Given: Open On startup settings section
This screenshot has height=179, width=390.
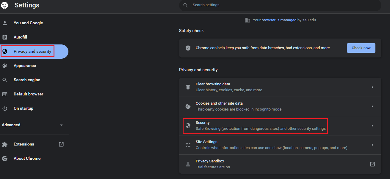Looking at the screenshot, I should tap(24, 108).
